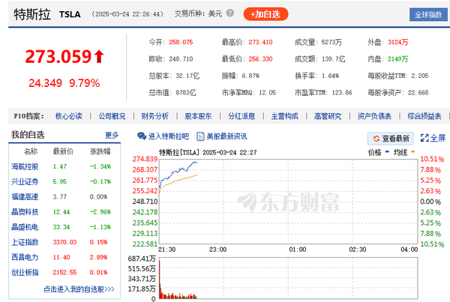Click the fullscreen expand icon

click(424, 138)
